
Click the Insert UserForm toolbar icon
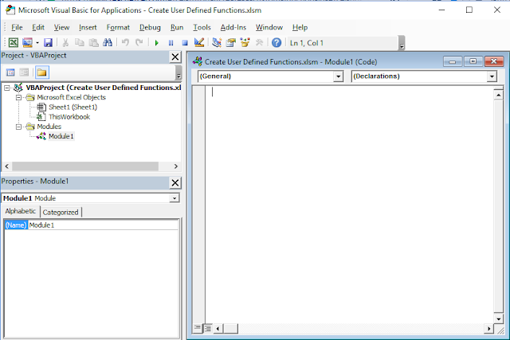[27, 43]
